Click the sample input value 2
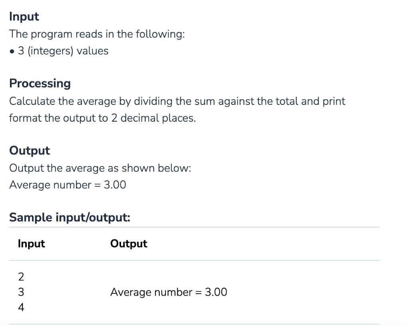409x326 pixels. pyautogui.click(x=21, y=277)
